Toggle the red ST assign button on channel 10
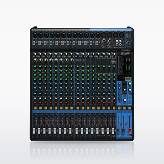164x164 pixels. (84, 124)
